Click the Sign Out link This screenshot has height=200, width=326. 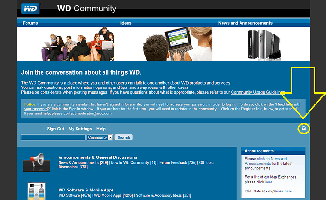(56, 129)
